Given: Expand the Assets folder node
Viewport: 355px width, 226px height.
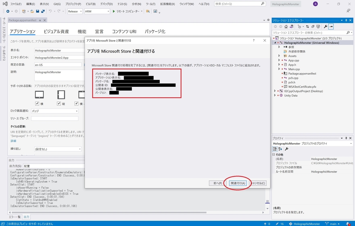Looking at the screenshot, I should pyautogui.click(x=279, y=56).
